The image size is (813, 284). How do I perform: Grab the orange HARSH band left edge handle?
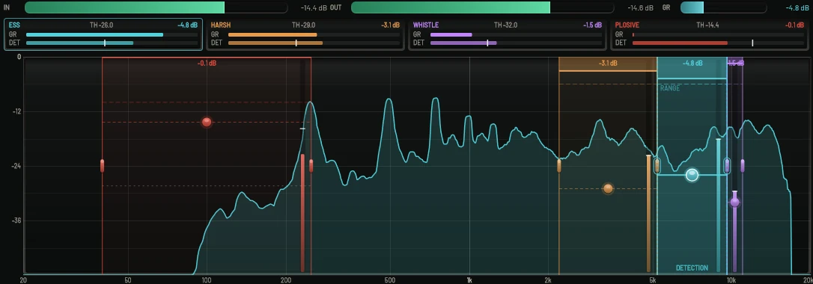(559, 165)
